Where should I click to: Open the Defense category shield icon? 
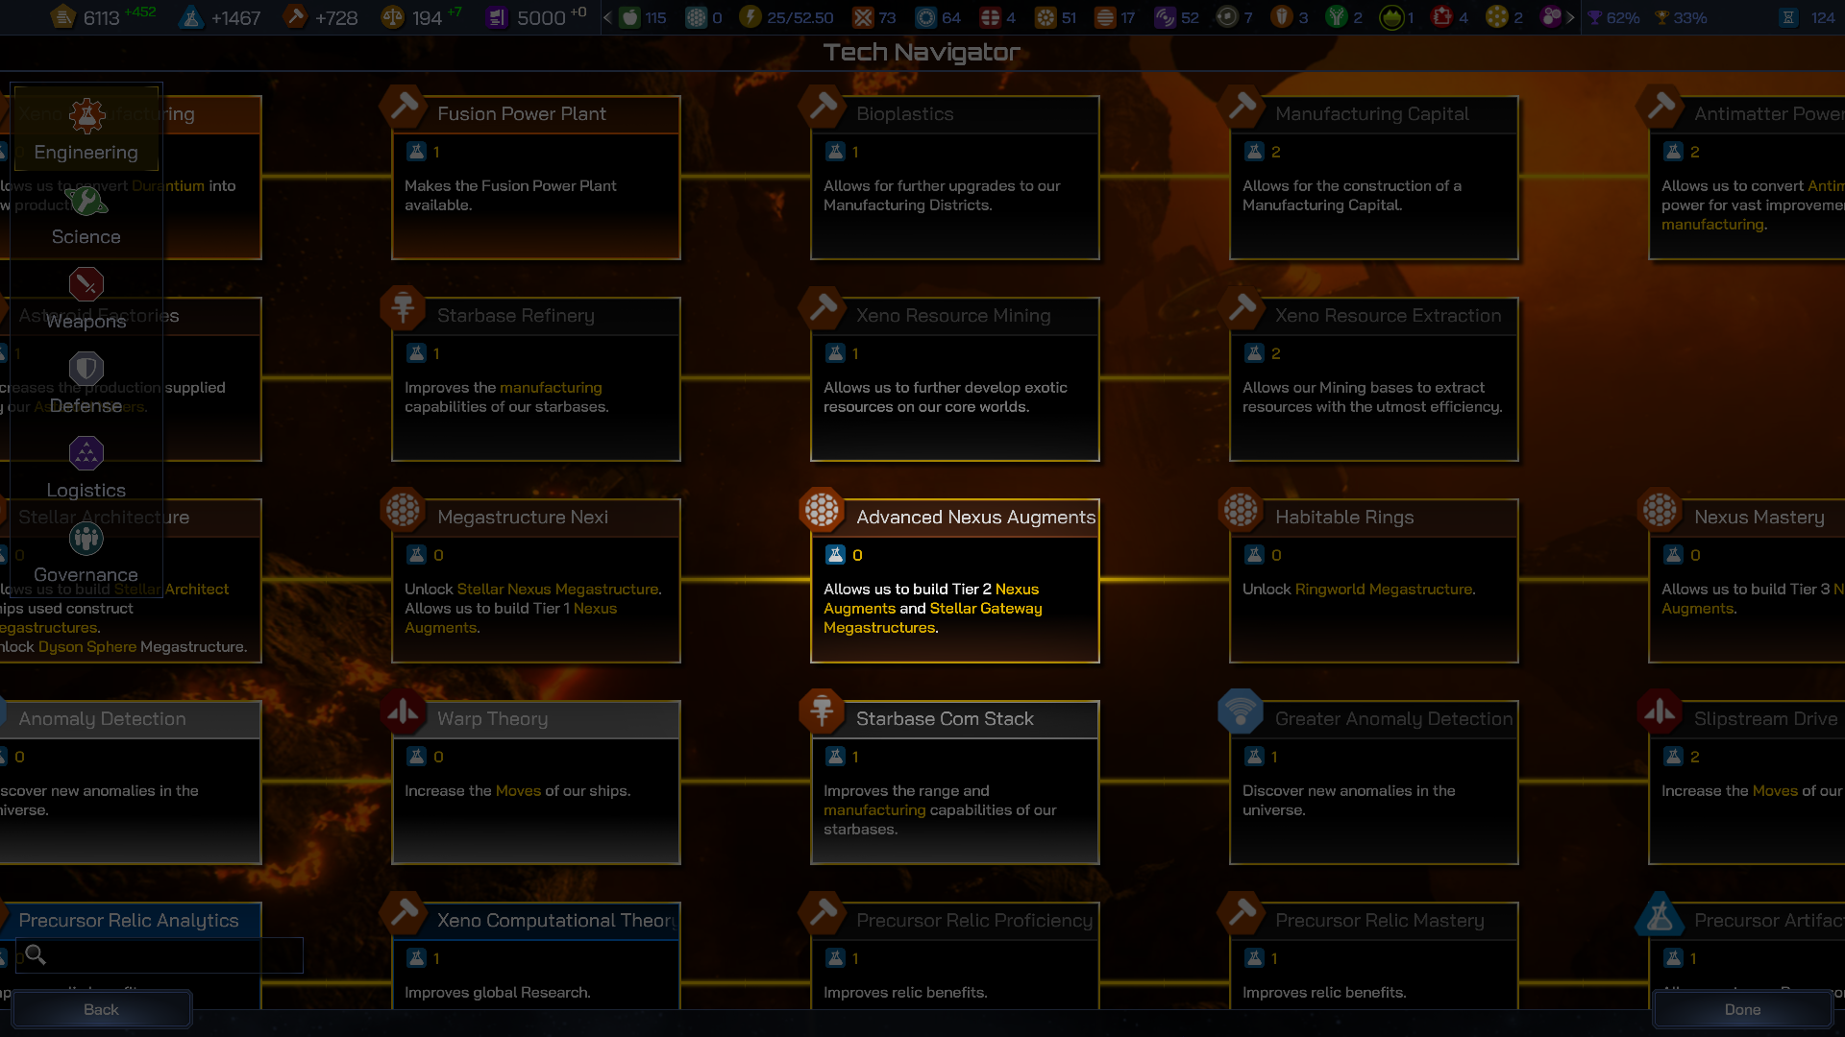tap(86, 370)
